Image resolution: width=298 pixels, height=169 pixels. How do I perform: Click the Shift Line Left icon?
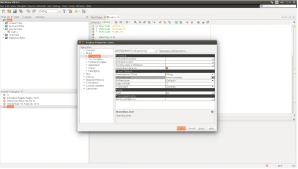click(x=176, y=22)
